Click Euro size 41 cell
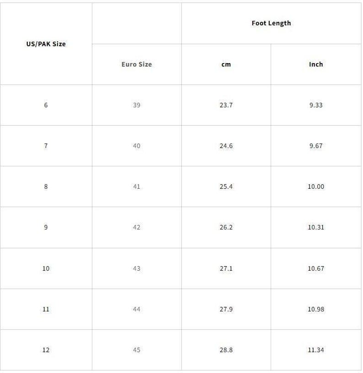This screenshot has height=373, width=363. [137, 186]
